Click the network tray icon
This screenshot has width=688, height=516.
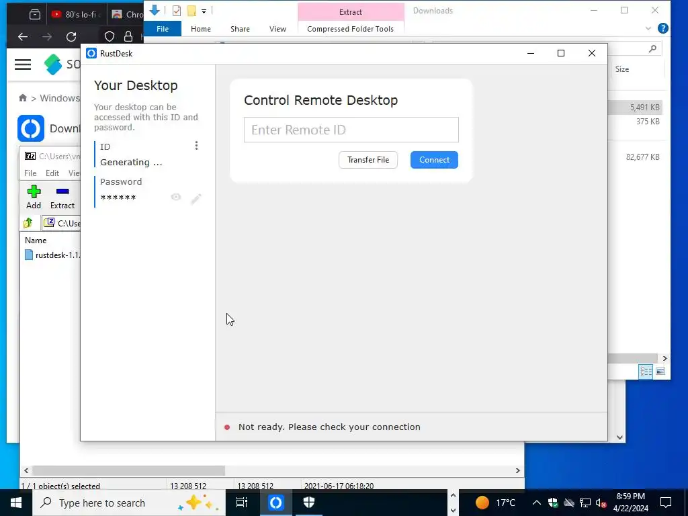coord(585,503)
